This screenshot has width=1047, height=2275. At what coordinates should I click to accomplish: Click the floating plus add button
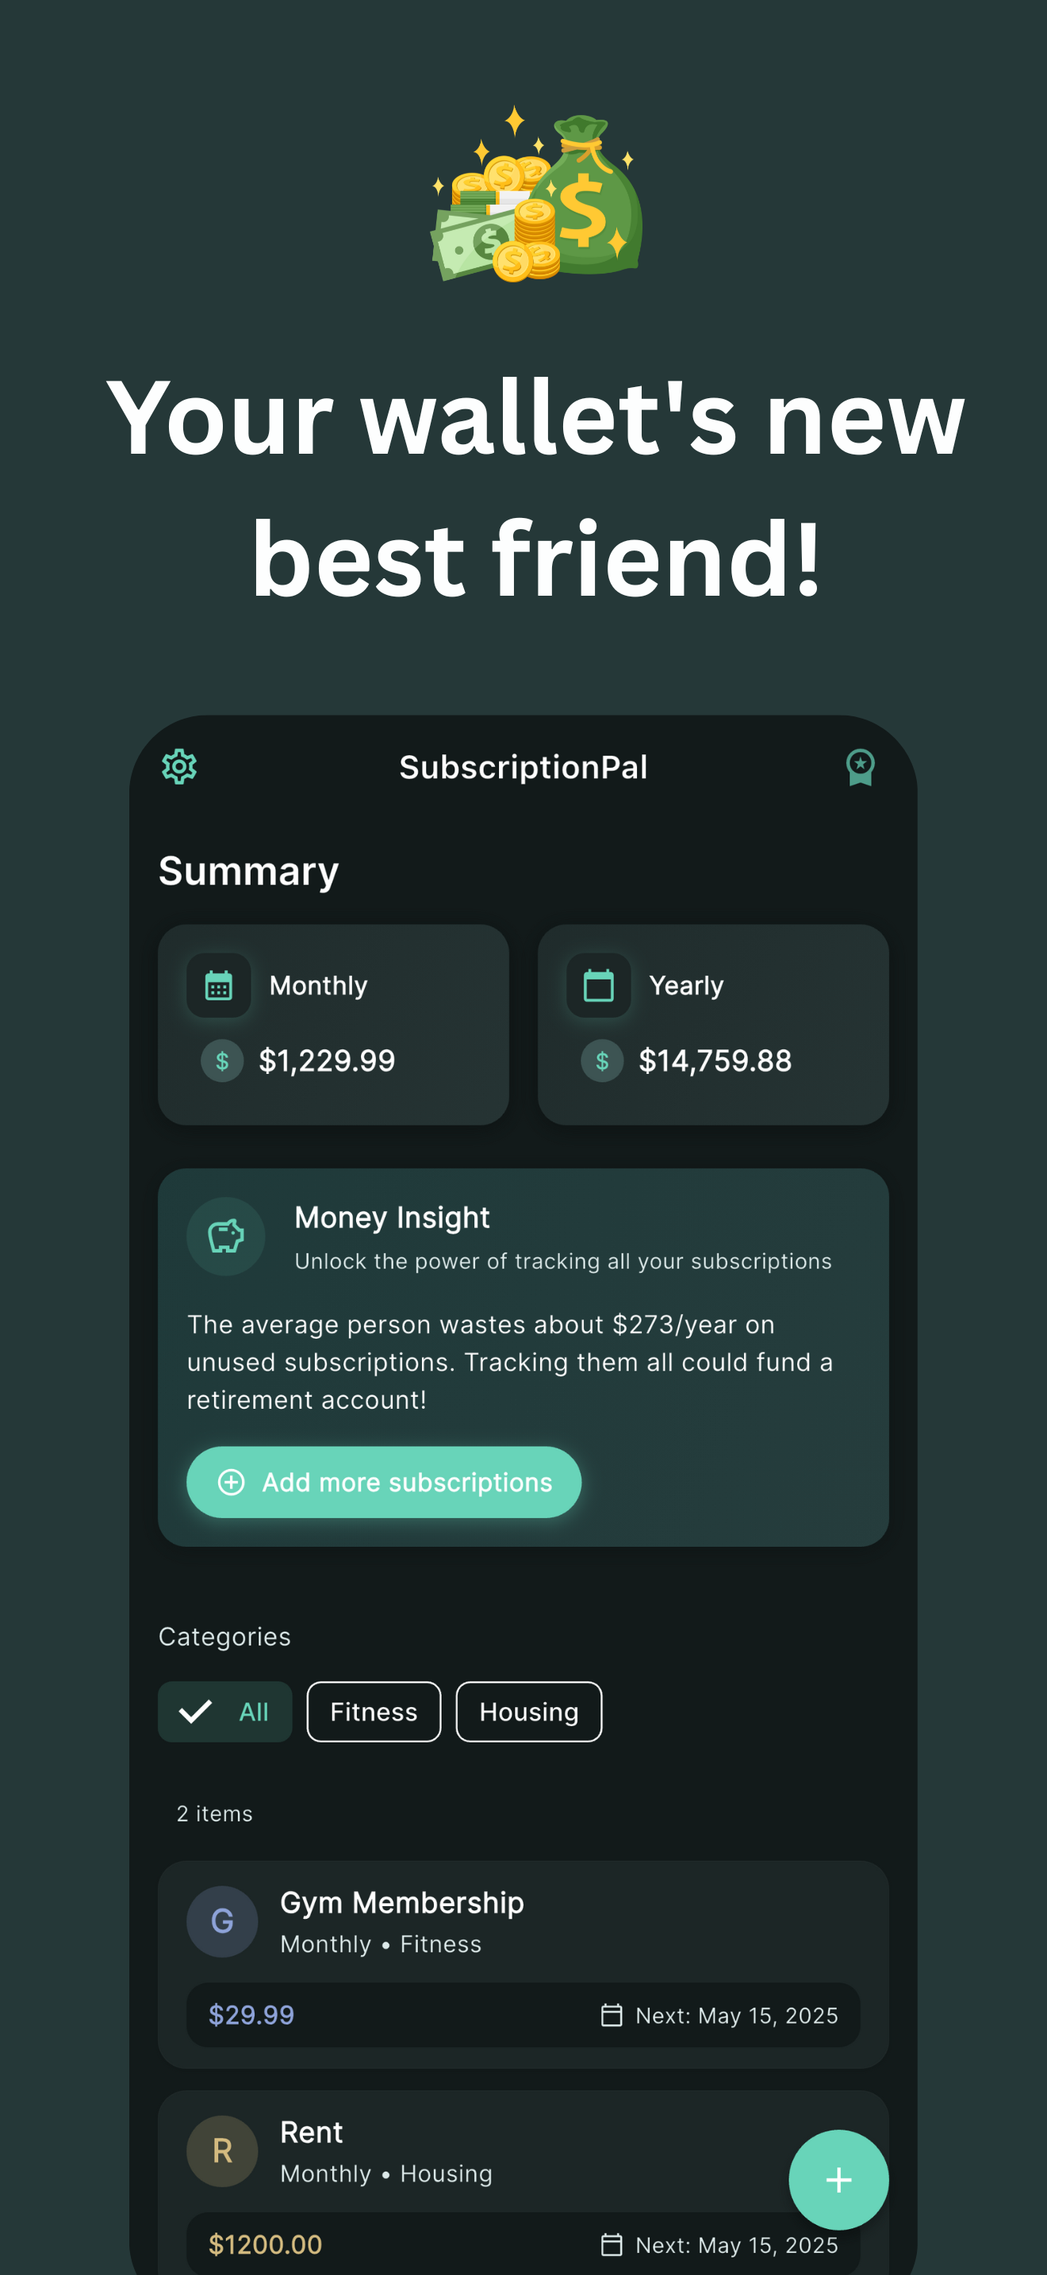(x=838, y=2180)
